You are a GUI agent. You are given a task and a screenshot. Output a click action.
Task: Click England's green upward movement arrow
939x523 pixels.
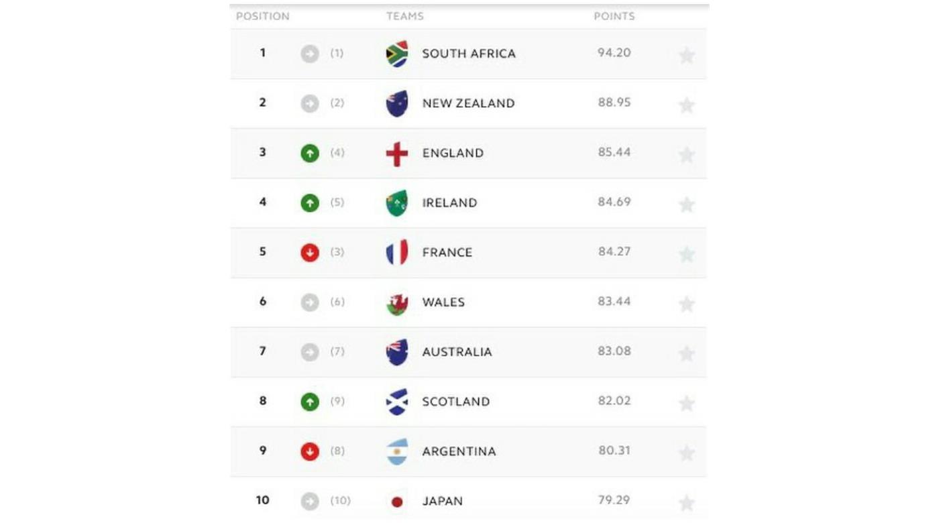coord(309,152)
